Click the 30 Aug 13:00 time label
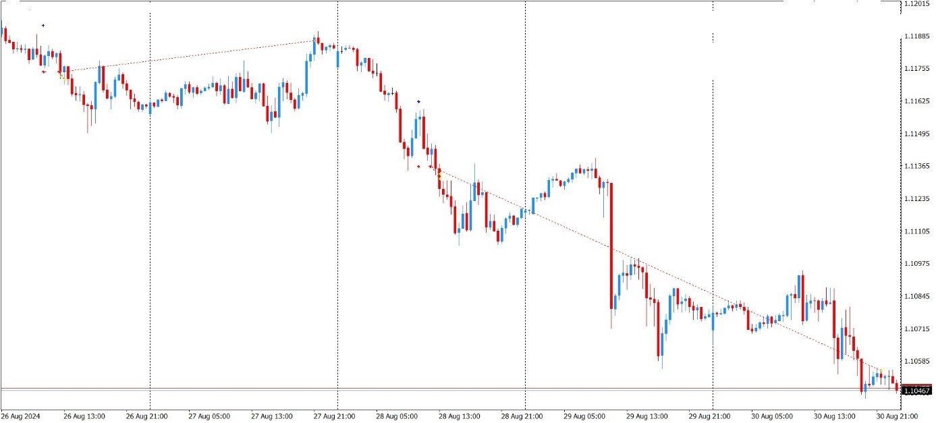This screenshot has width=936, height=423. coord(835,416)
